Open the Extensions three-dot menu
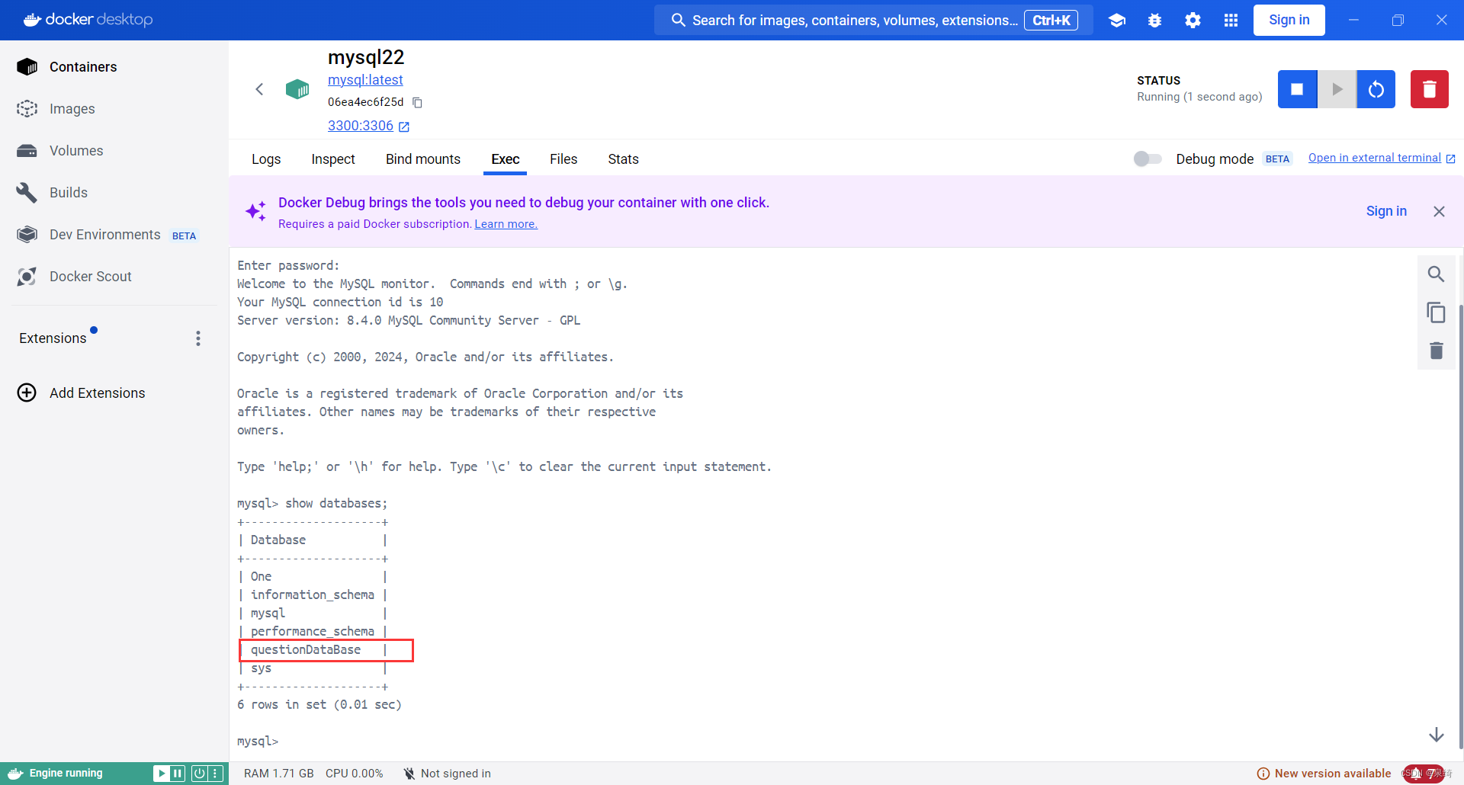Screen dimensions: 1464x785 (198, 338)
